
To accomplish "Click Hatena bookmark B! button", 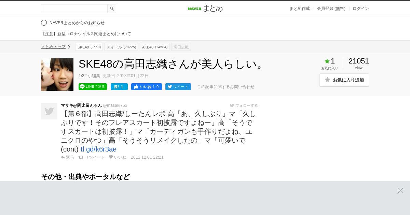I will (x=119, y=87).
